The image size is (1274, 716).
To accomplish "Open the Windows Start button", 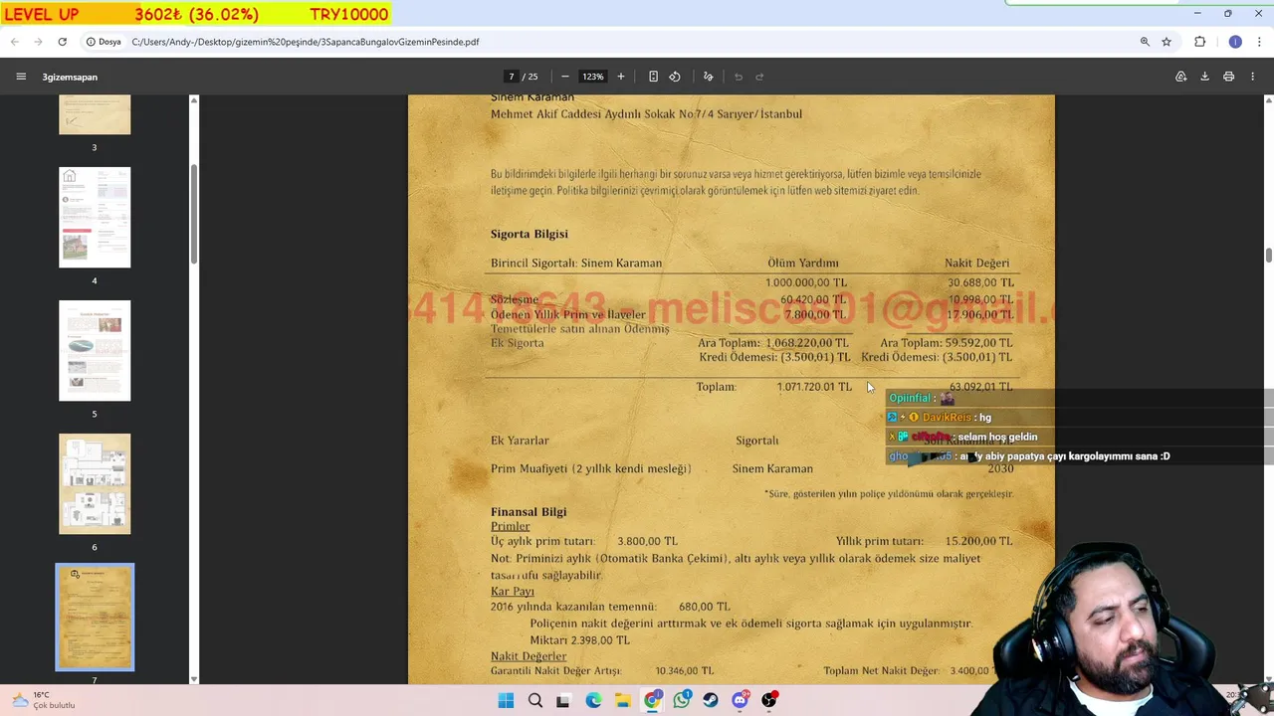I will pyautogui.click(x=506, y=700).
